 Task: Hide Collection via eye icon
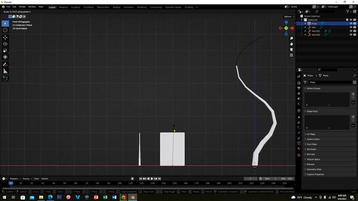click(x=351, y=20)
